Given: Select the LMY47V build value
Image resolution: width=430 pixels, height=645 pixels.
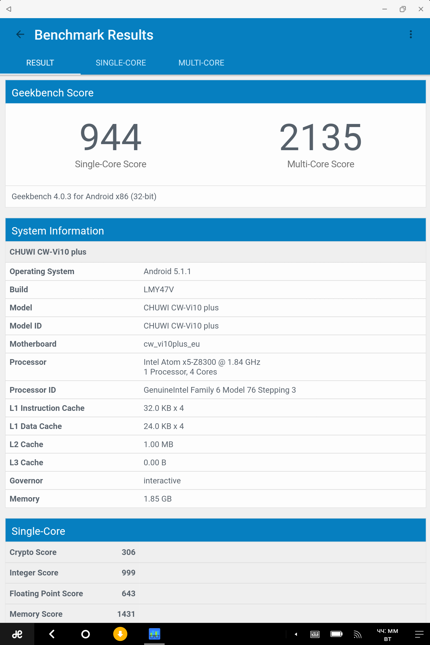Looking at the screenshot, I should [x=159, y=290].
